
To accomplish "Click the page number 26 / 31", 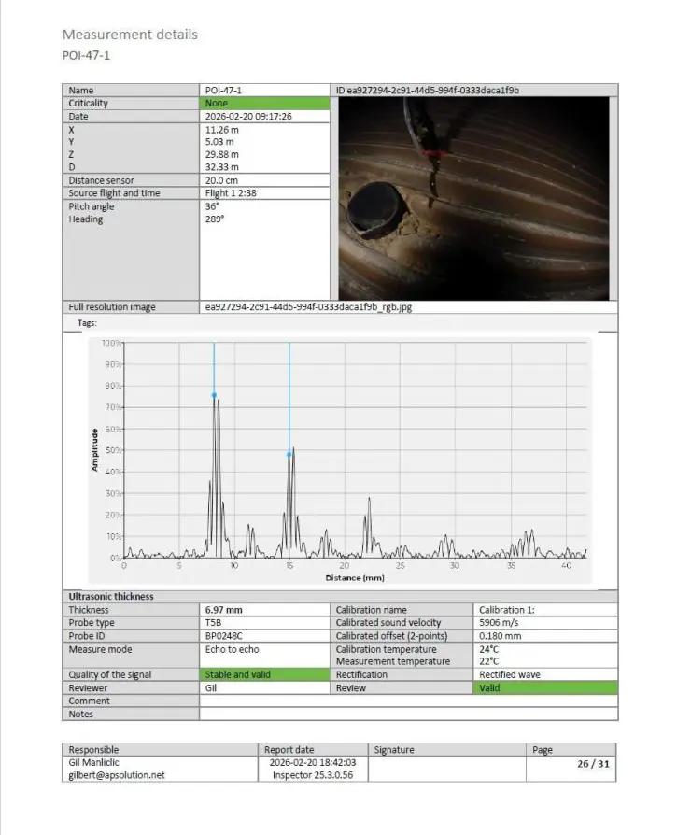I will coord(593,764).
